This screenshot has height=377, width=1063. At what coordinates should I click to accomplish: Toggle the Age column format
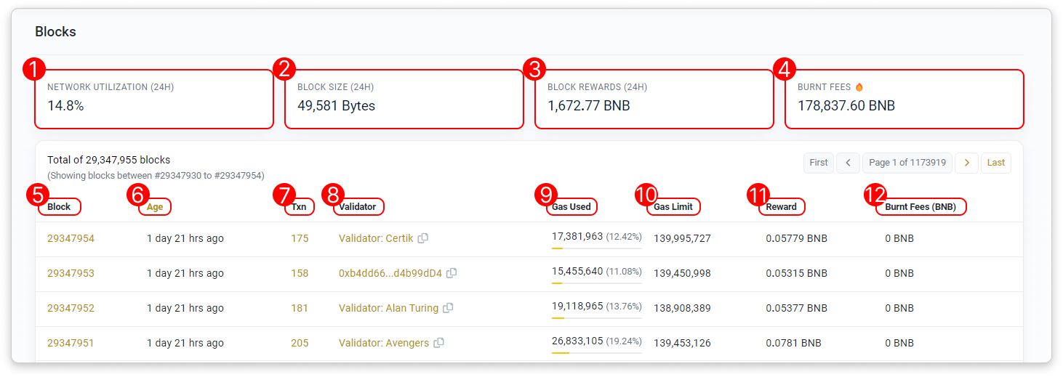[x=155, y=206]
